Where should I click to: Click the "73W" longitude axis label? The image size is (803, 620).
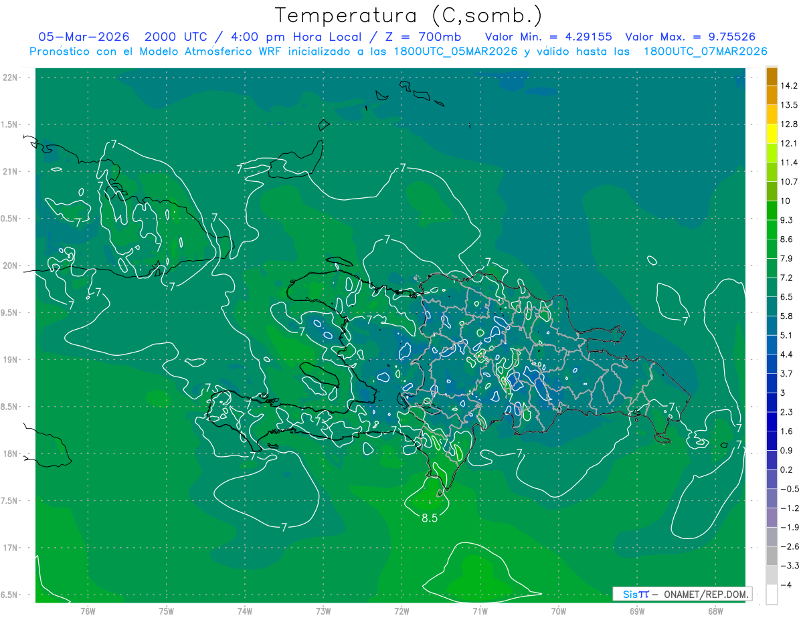(323, 611)
